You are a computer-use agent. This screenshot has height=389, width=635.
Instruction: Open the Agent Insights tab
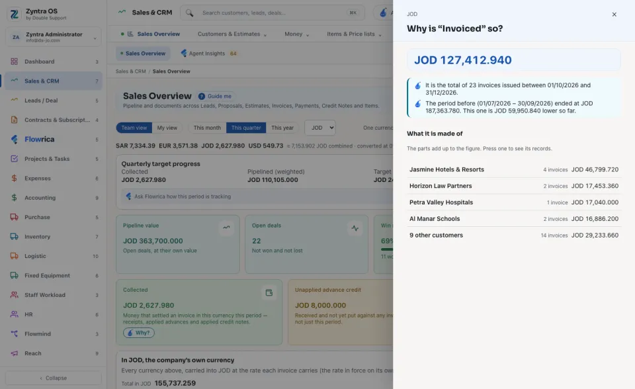(x=209, y=54)
